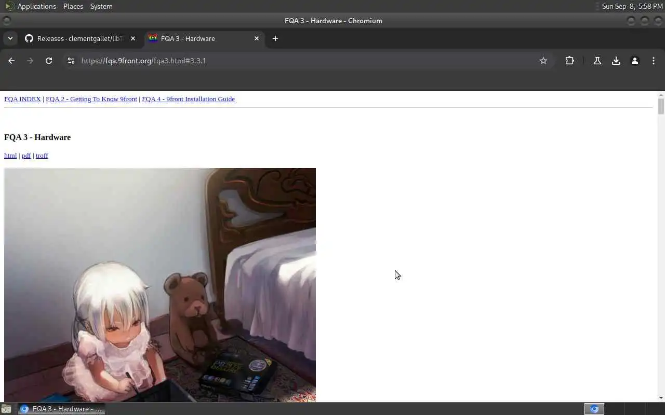Reload the current page
The width and height of the screenshot is (665, 415).
49,61
